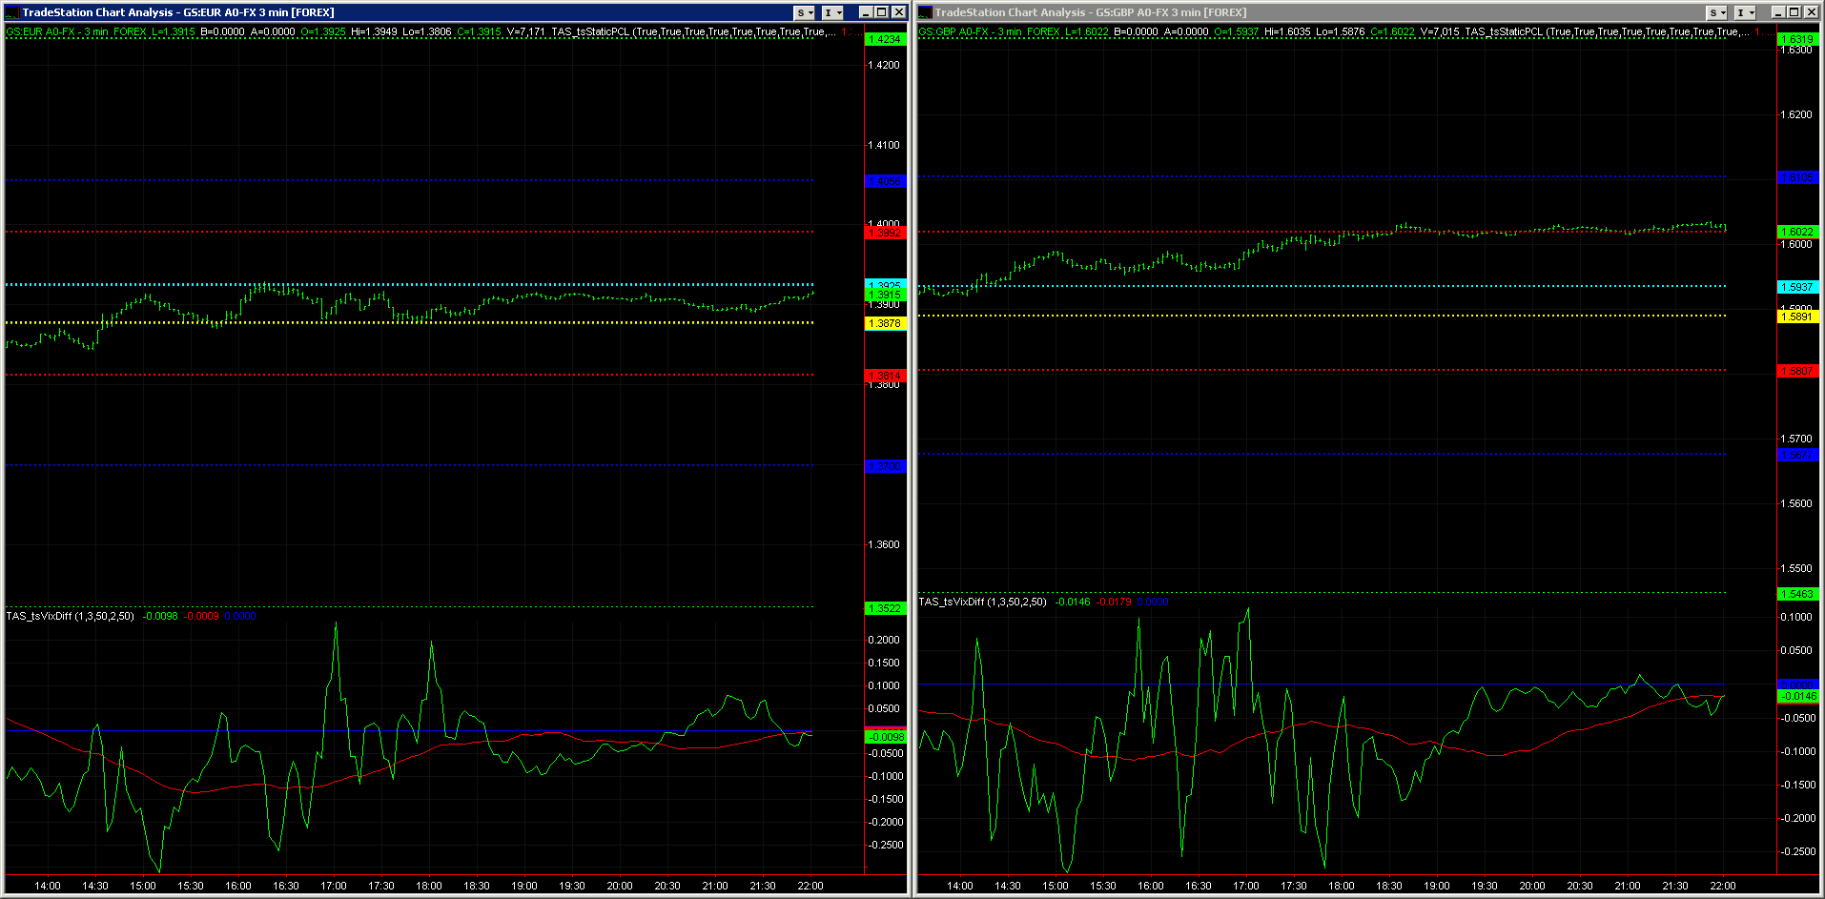Open the I dropdown in the EUR chart window

pyautogui.click(x=832, y=12)
